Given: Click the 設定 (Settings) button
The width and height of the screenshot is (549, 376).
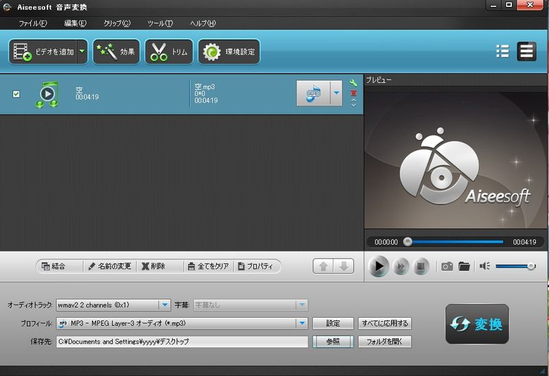Looking at the screenshot, I should coord(333,323).
